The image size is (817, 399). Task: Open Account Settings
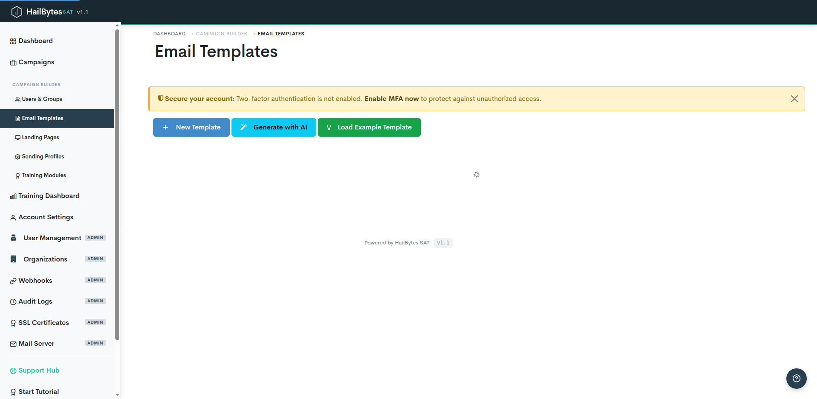57,217
